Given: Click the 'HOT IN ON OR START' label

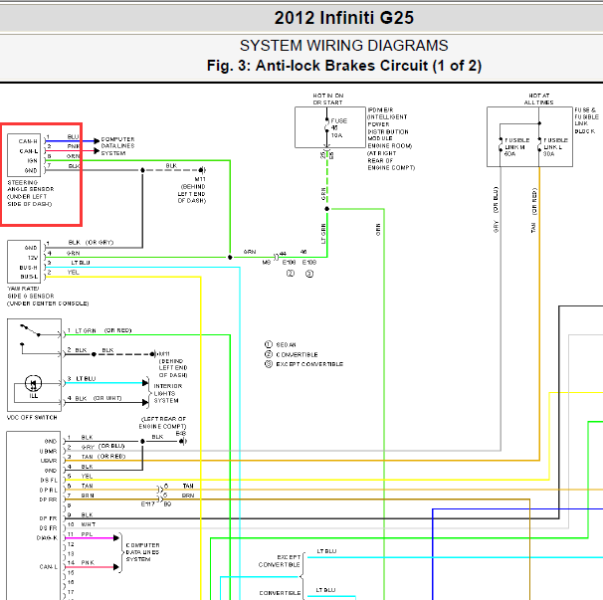Looking at the screenshot, I should click(327, 99).
